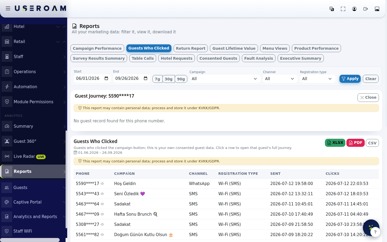387x242 pixels.
Task: Click the Automation lightning icon
Action: 7,87
